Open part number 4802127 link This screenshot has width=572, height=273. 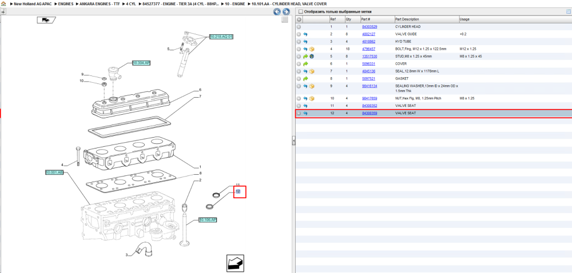(x=368, y=34)
